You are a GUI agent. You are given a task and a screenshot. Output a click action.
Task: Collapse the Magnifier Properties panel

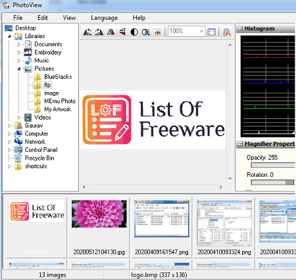click(x=241, y=144)
